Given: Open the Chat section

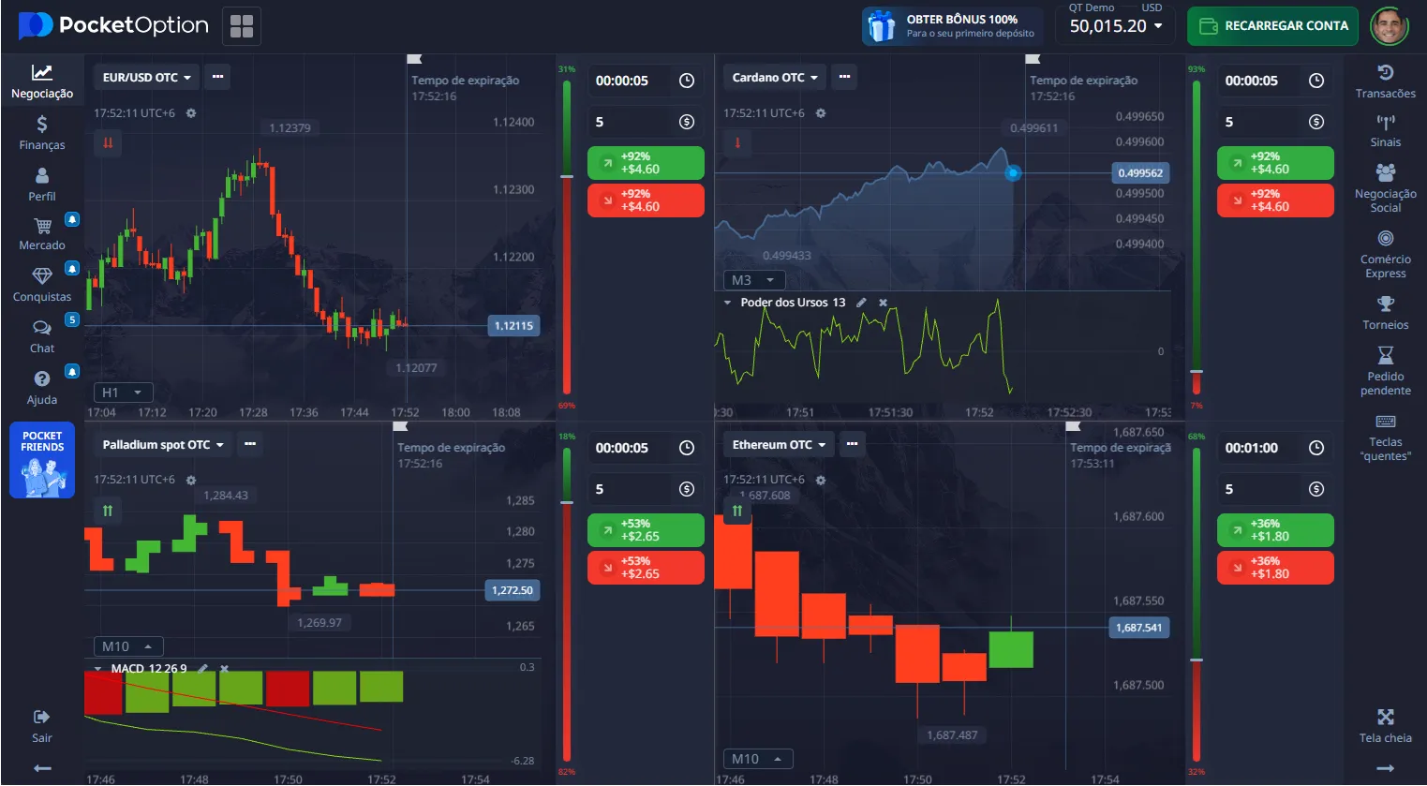Looking at the screenshot, I should click(42, 337).
